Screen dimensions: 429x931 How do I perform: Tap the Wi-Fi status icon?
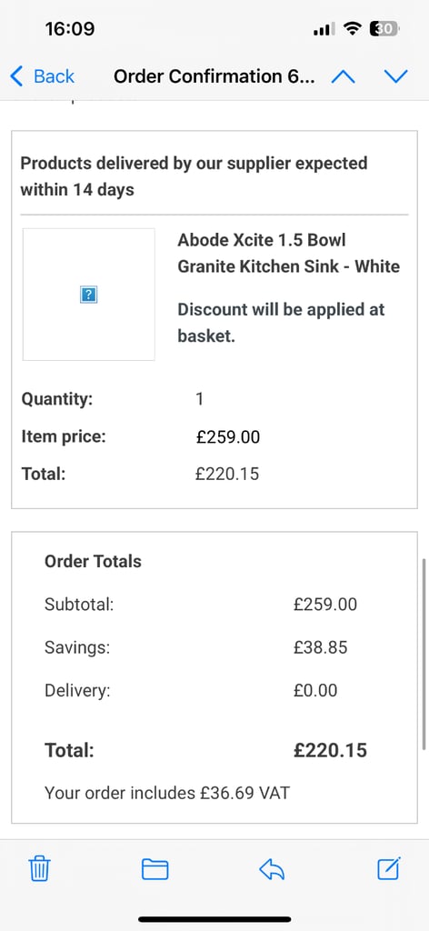pyautogui.click(x=354, y=28)
